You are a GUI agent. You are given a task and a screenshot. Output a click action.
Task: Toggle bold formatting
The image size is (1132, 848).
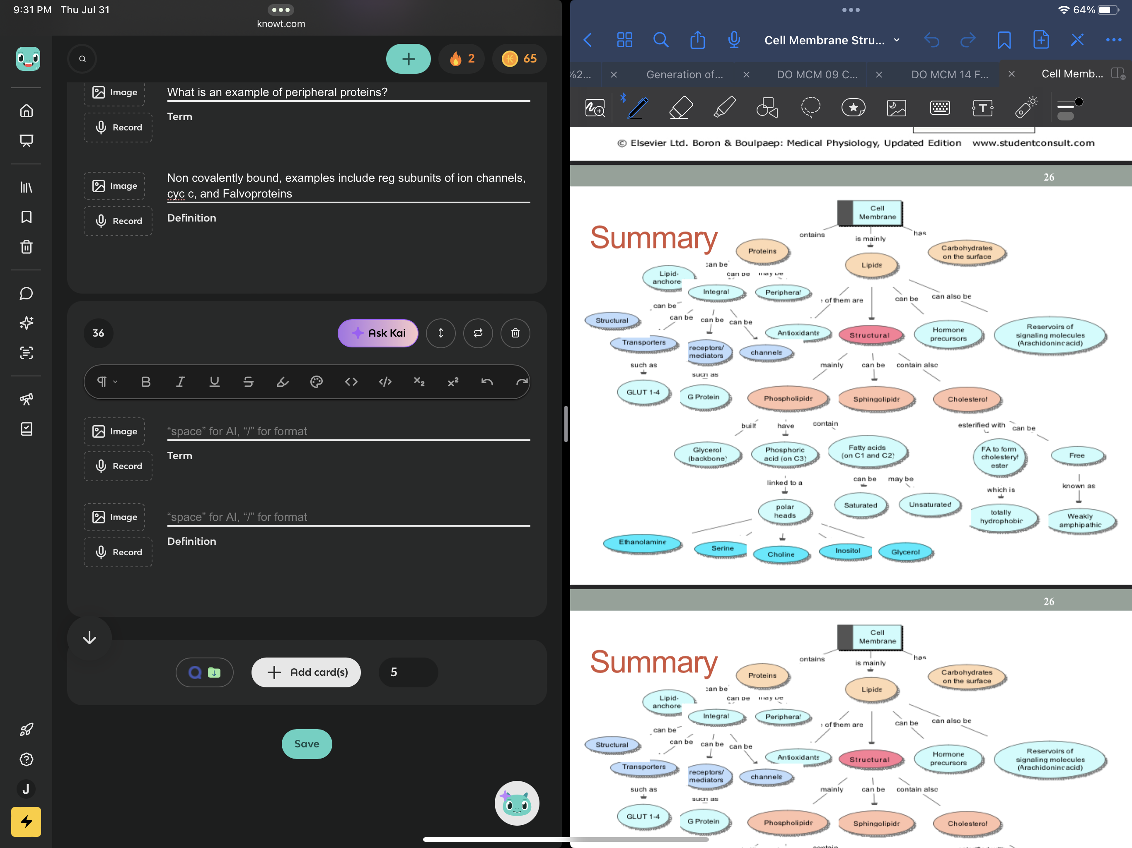pyautogui.click(x=146, y=381)
